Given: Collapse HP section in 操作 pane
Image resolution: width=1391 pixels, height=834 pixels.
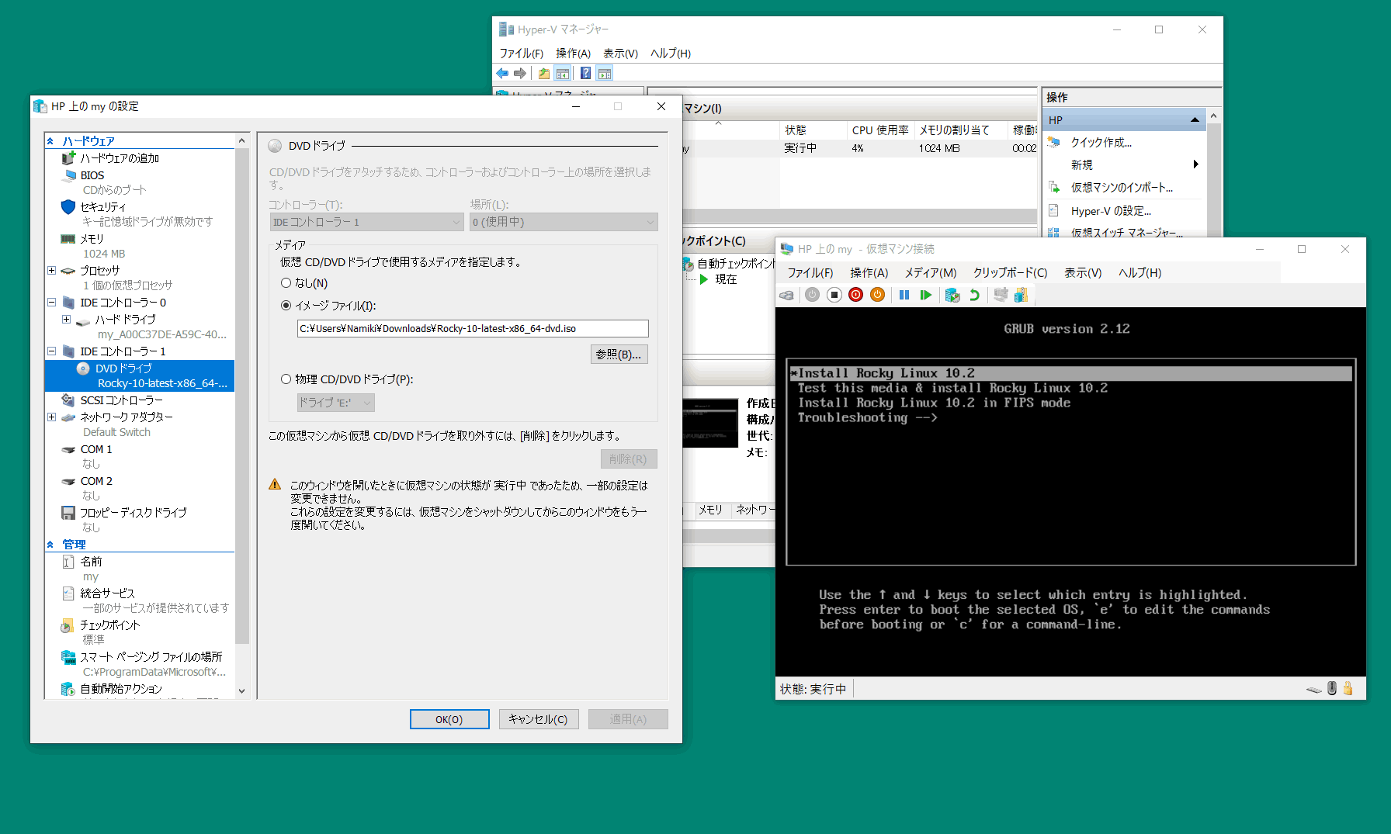Looking at the screenshot, I should pyautogui.click(x=1195, y=120).
